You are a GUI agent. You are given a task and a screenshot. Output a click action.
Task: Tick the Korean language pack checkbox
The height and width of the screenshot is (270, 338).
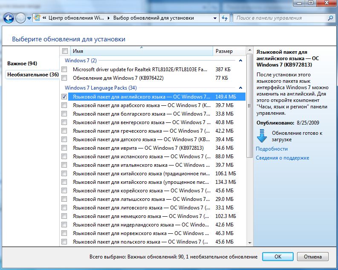[64, 190]
